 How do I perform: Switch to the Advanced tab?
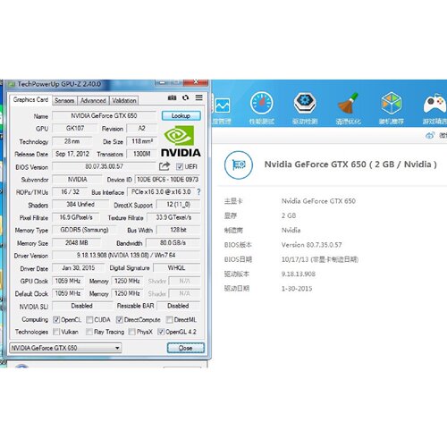pos(93,101)
